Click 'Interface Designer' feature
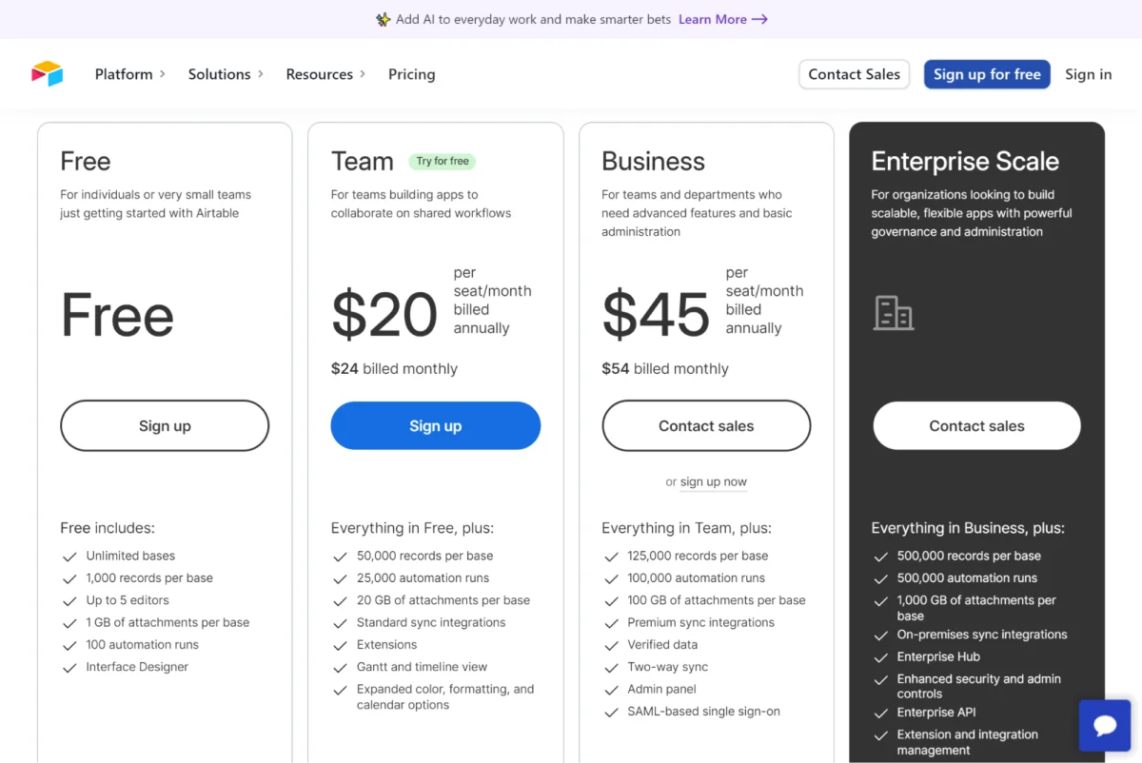 click(x=137, y=667)
